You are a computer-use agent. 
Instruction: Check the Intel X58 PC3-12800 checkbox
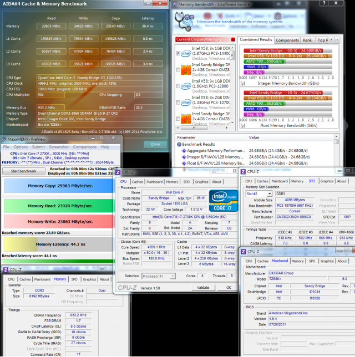[x=178, y=86]
